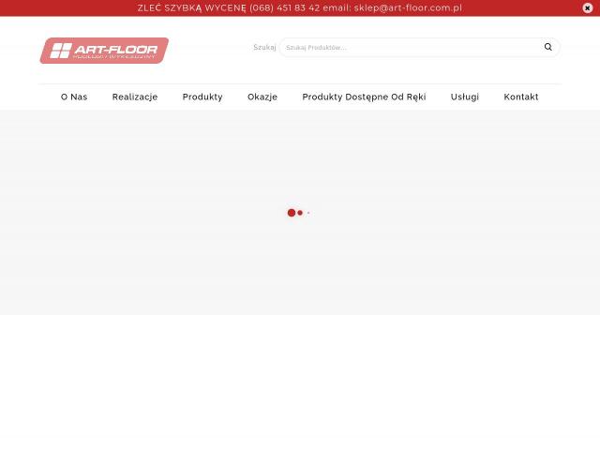This screenshot has height=450, width=600.
Task: Close the red announcement banner
Action: click(588, 8)
